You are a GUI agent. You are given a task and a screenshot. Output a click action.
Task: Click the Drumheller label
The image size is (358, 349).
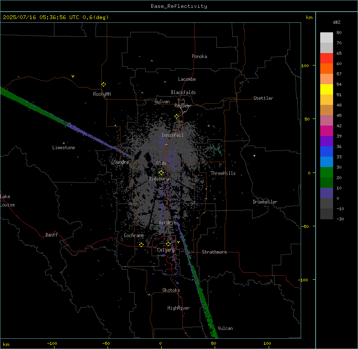tap(265, 202)
